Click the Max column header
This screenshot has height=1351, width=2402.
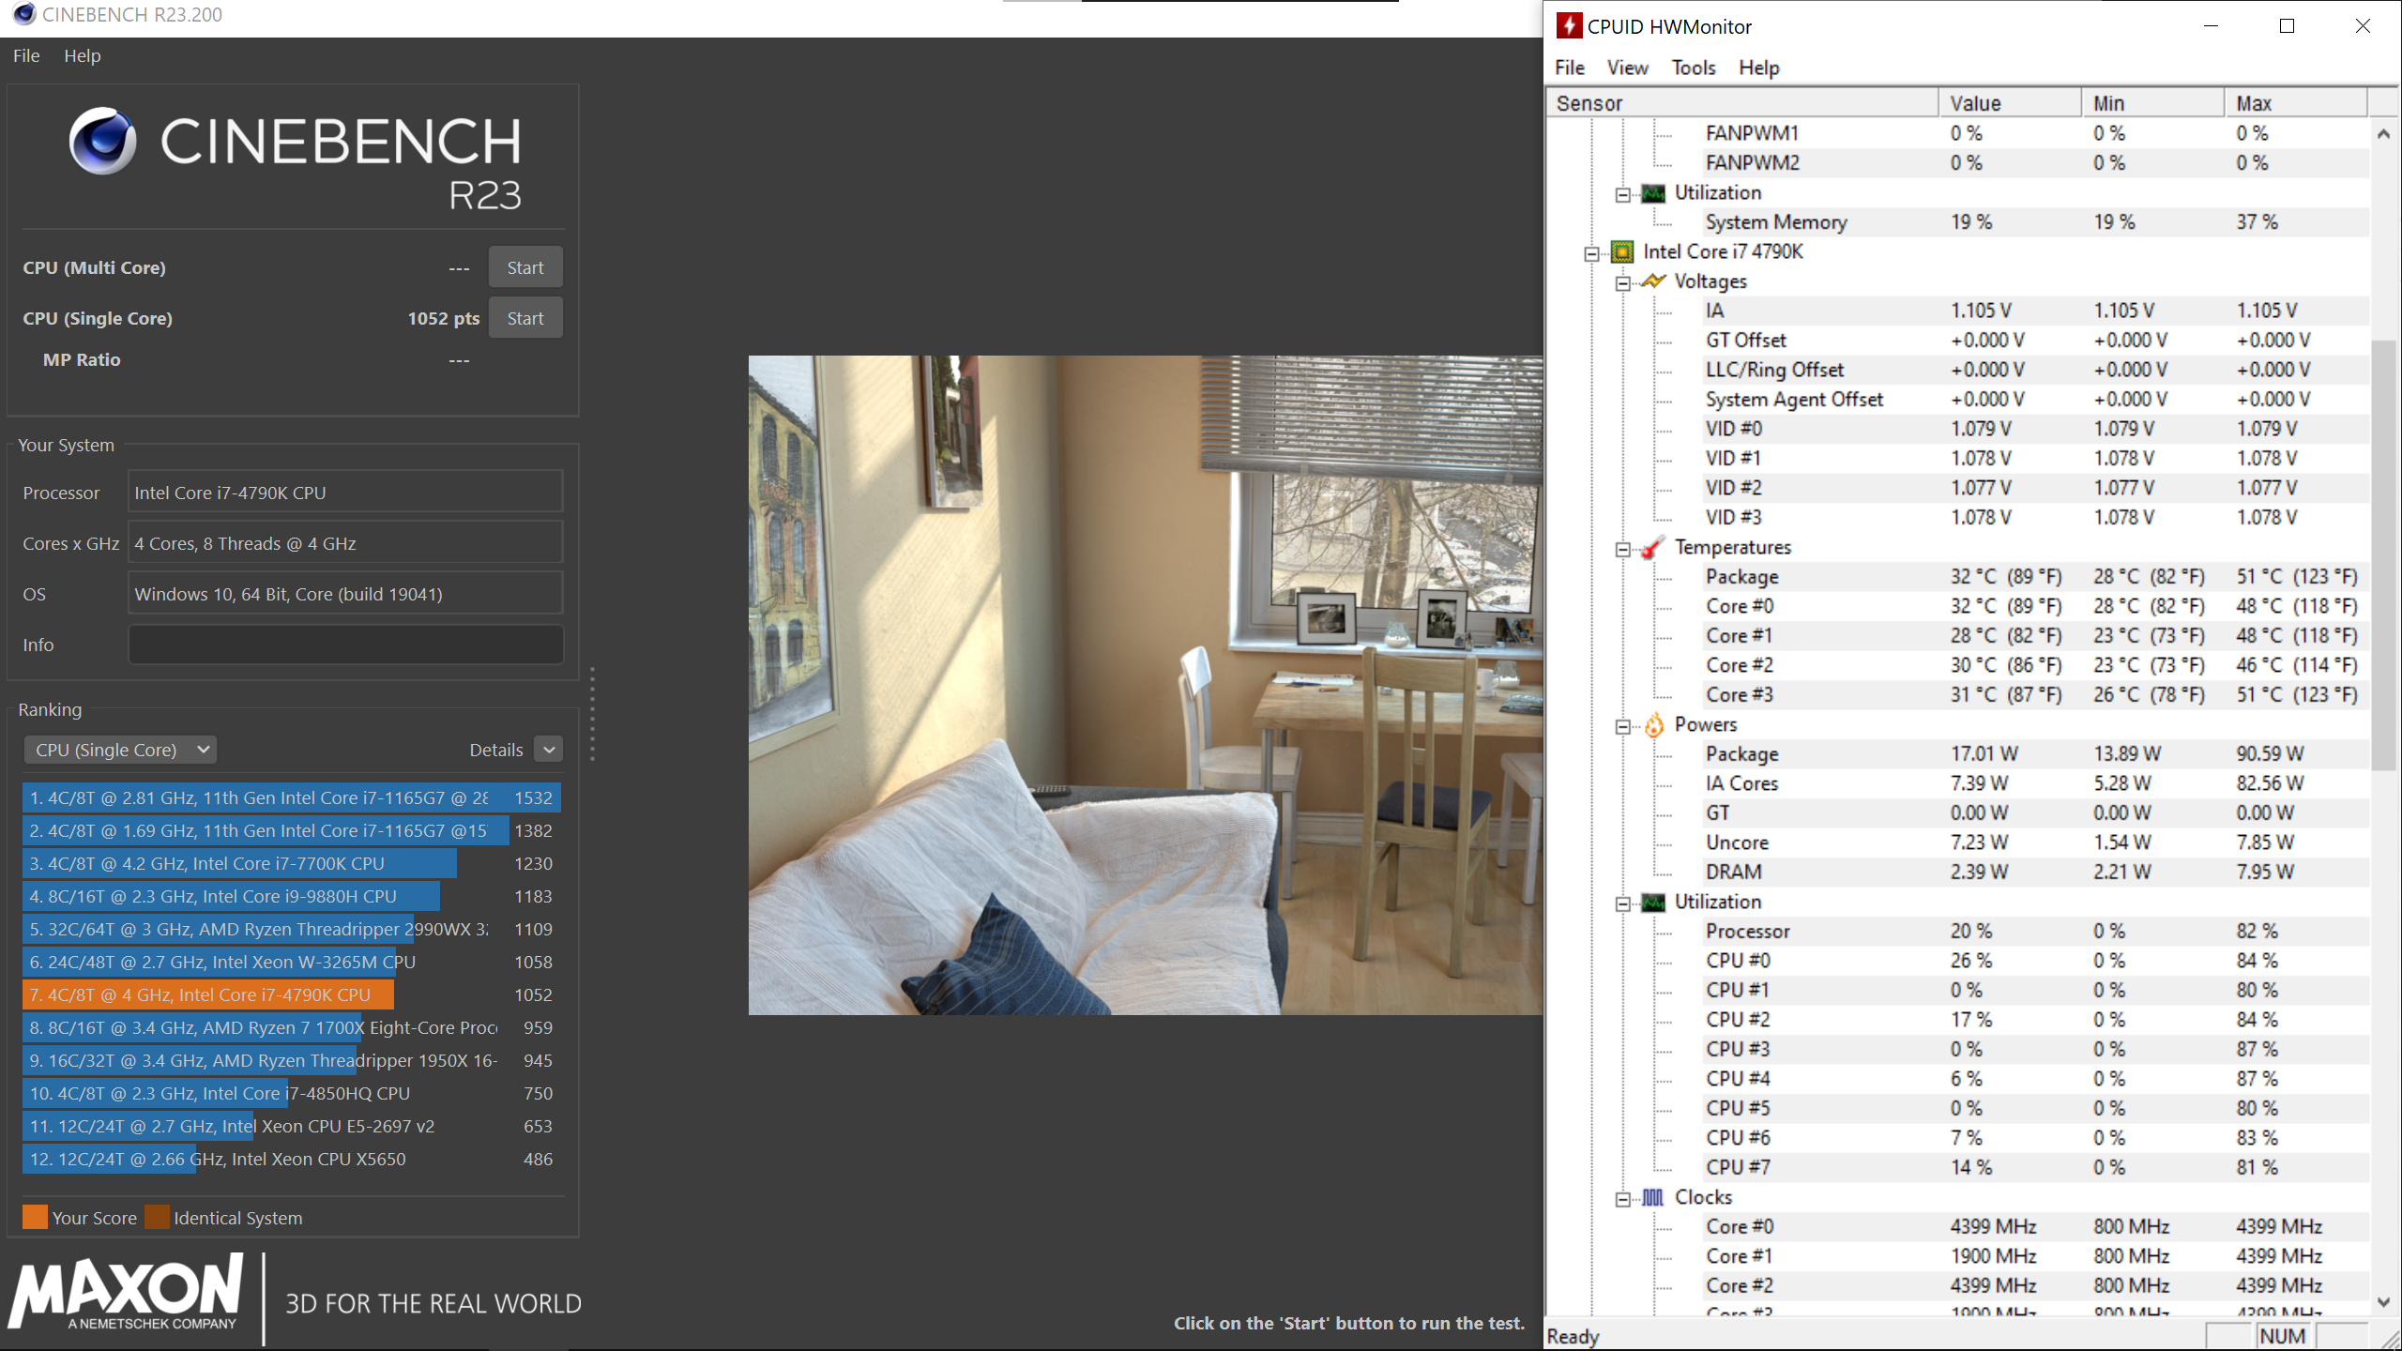2296,103
